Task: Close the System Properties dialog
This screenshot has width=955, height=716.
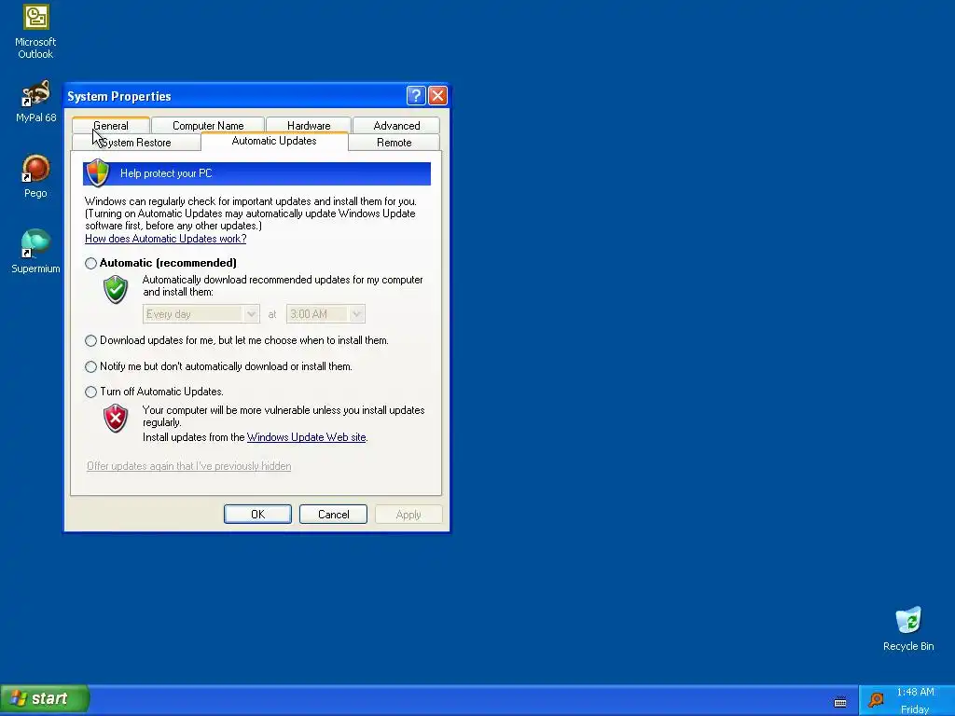Action: (x=437, y=96)
